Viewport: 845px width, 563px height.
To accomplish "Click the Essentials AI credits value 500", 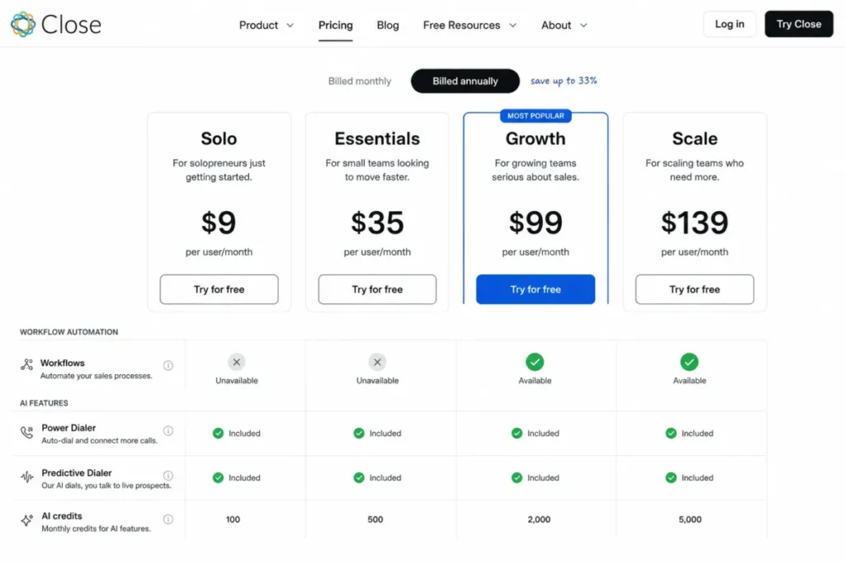I will pyautogui.click(x=375, y=519).
